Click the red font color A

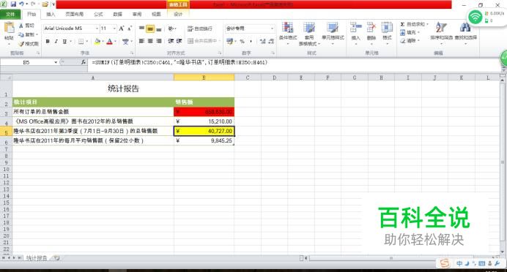[x=109, y=41]
